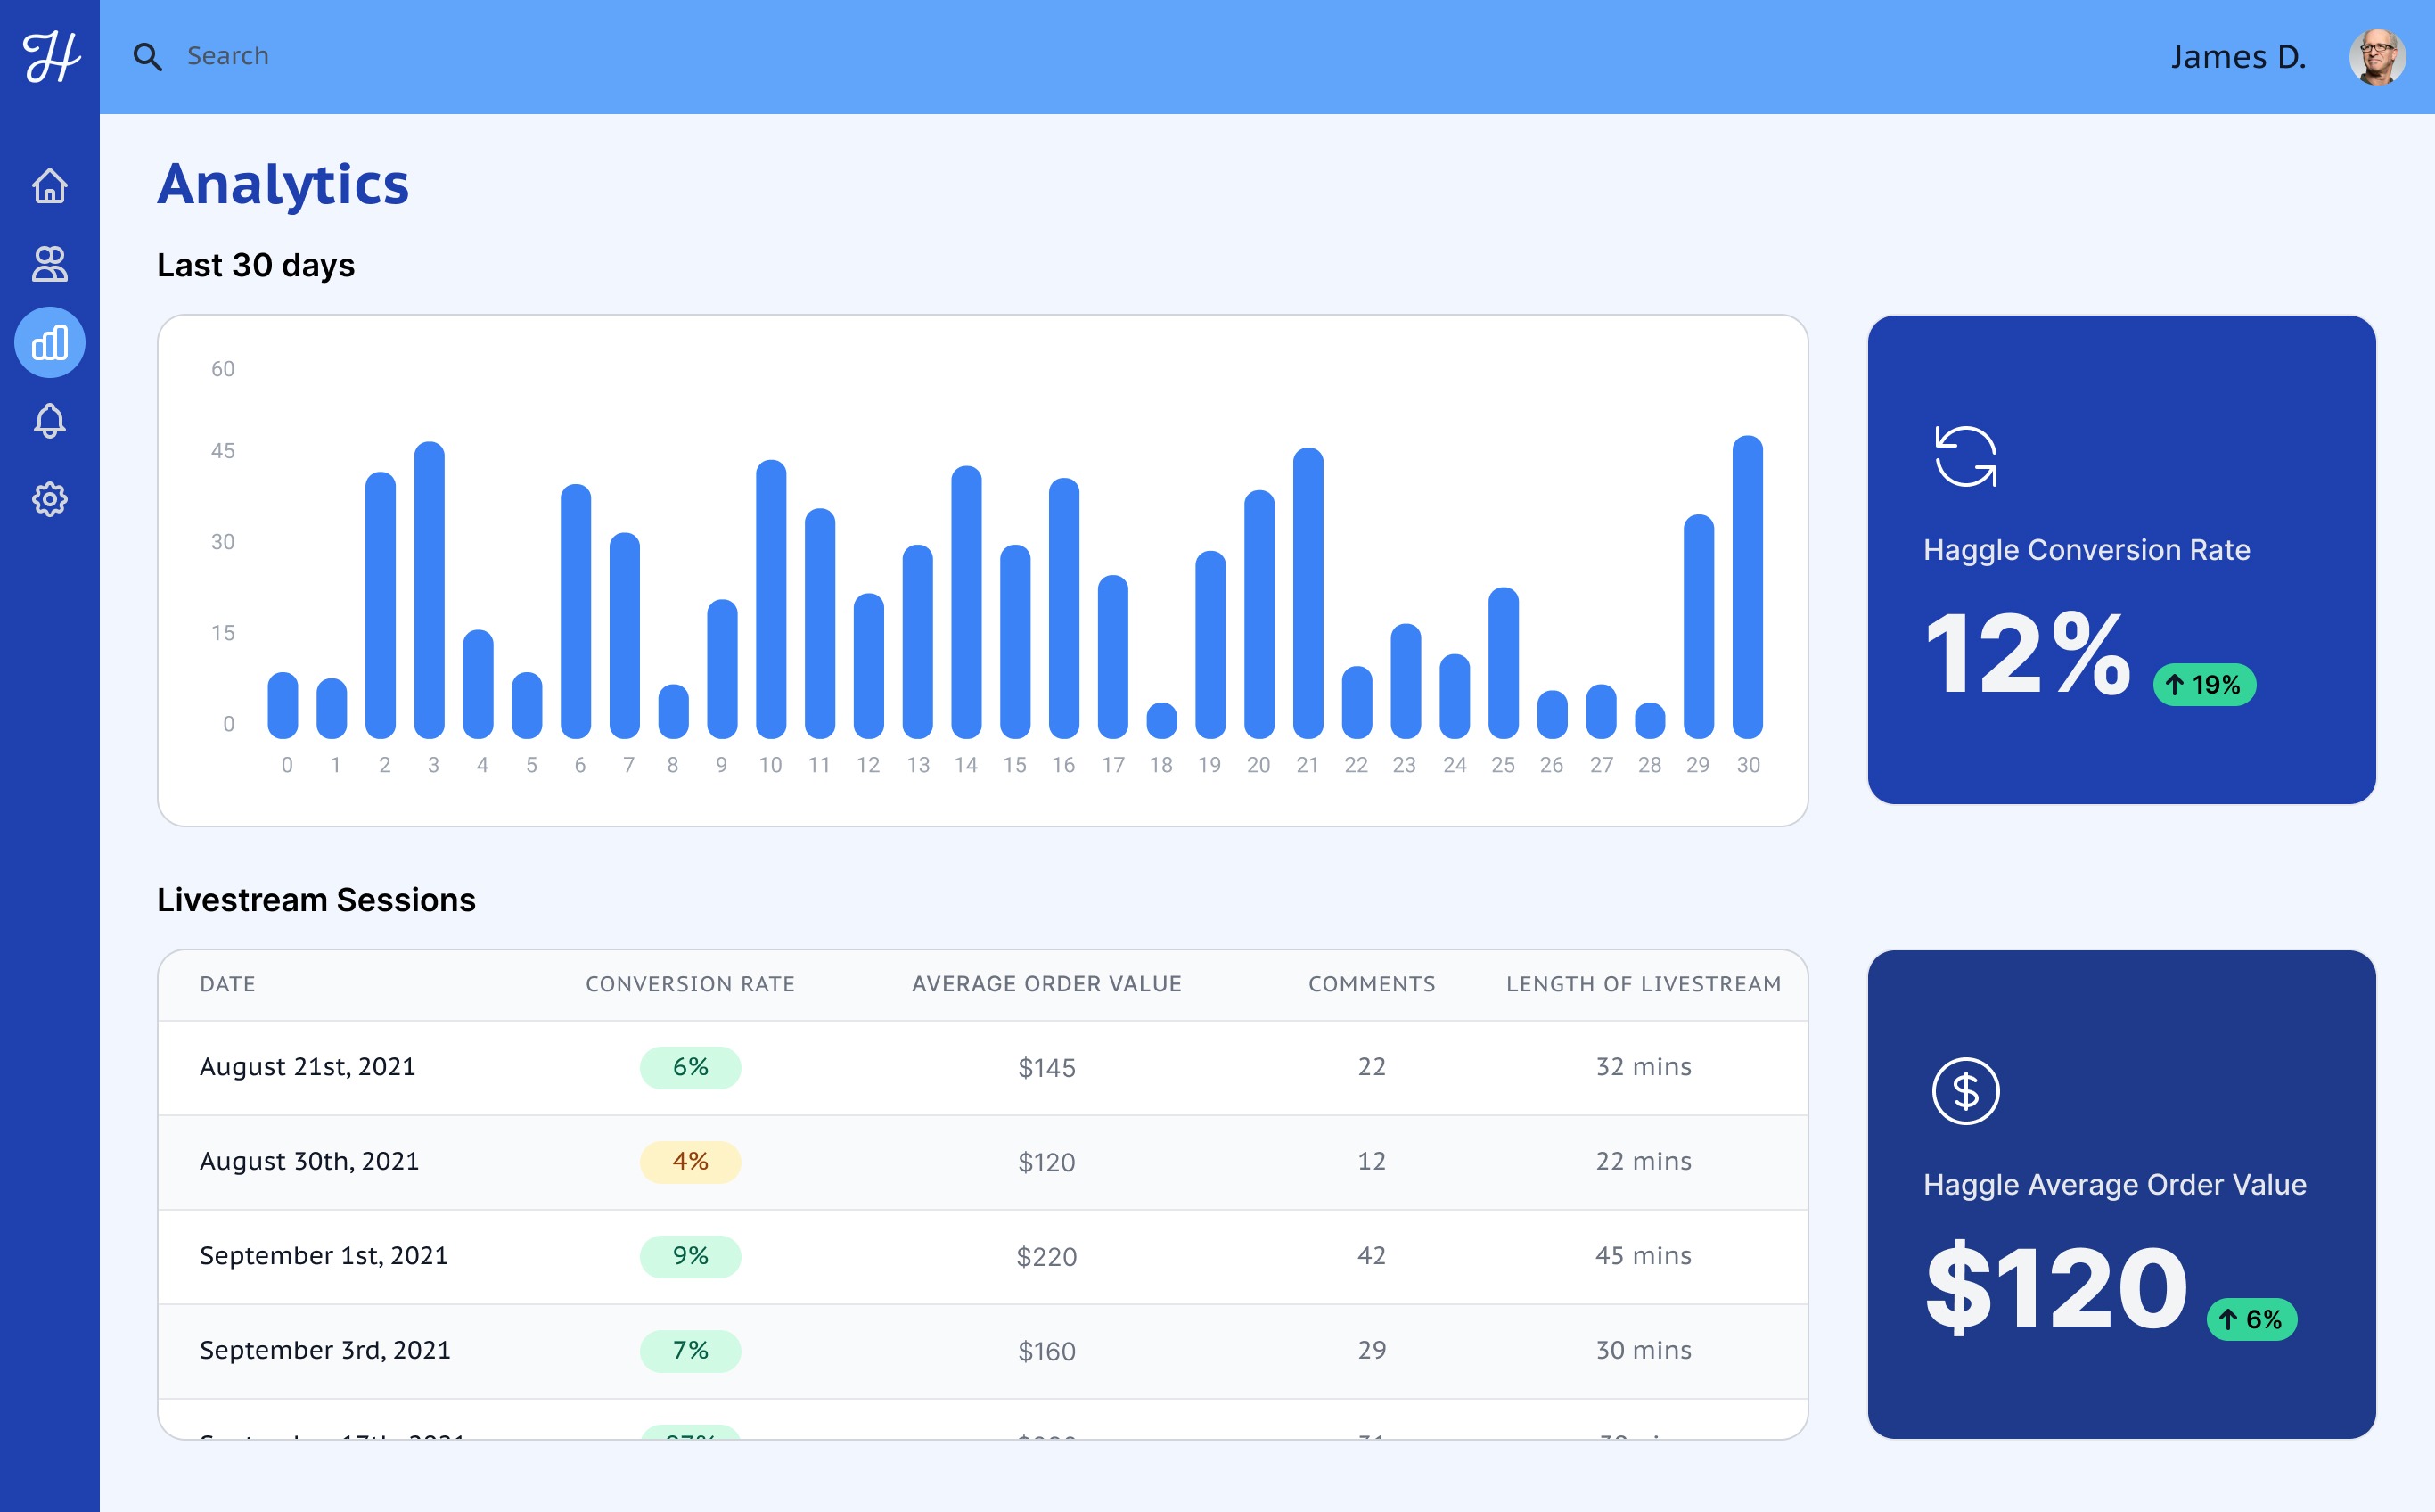Open the Home page from the sidebar

point(50,186)
